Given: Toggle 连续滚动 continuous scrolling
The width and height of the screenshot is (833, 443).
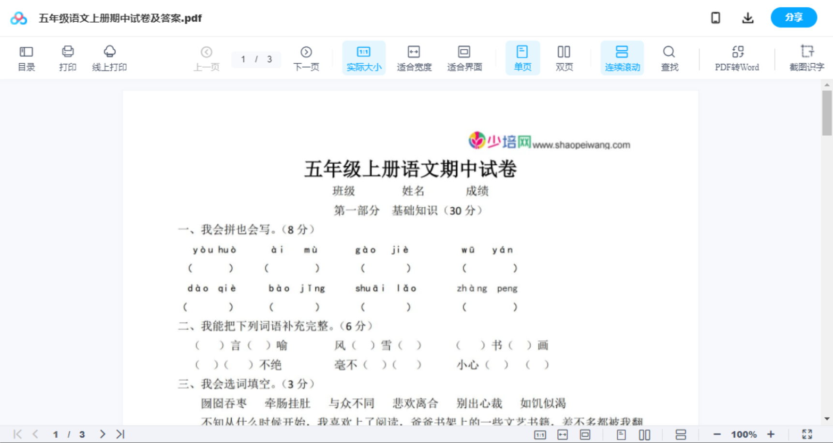Looking at the screenshot, I should (x=622, y=57).
